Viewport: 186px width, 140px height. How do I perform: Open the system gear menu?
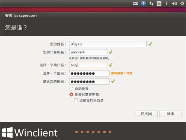click(x=182, y=3)
